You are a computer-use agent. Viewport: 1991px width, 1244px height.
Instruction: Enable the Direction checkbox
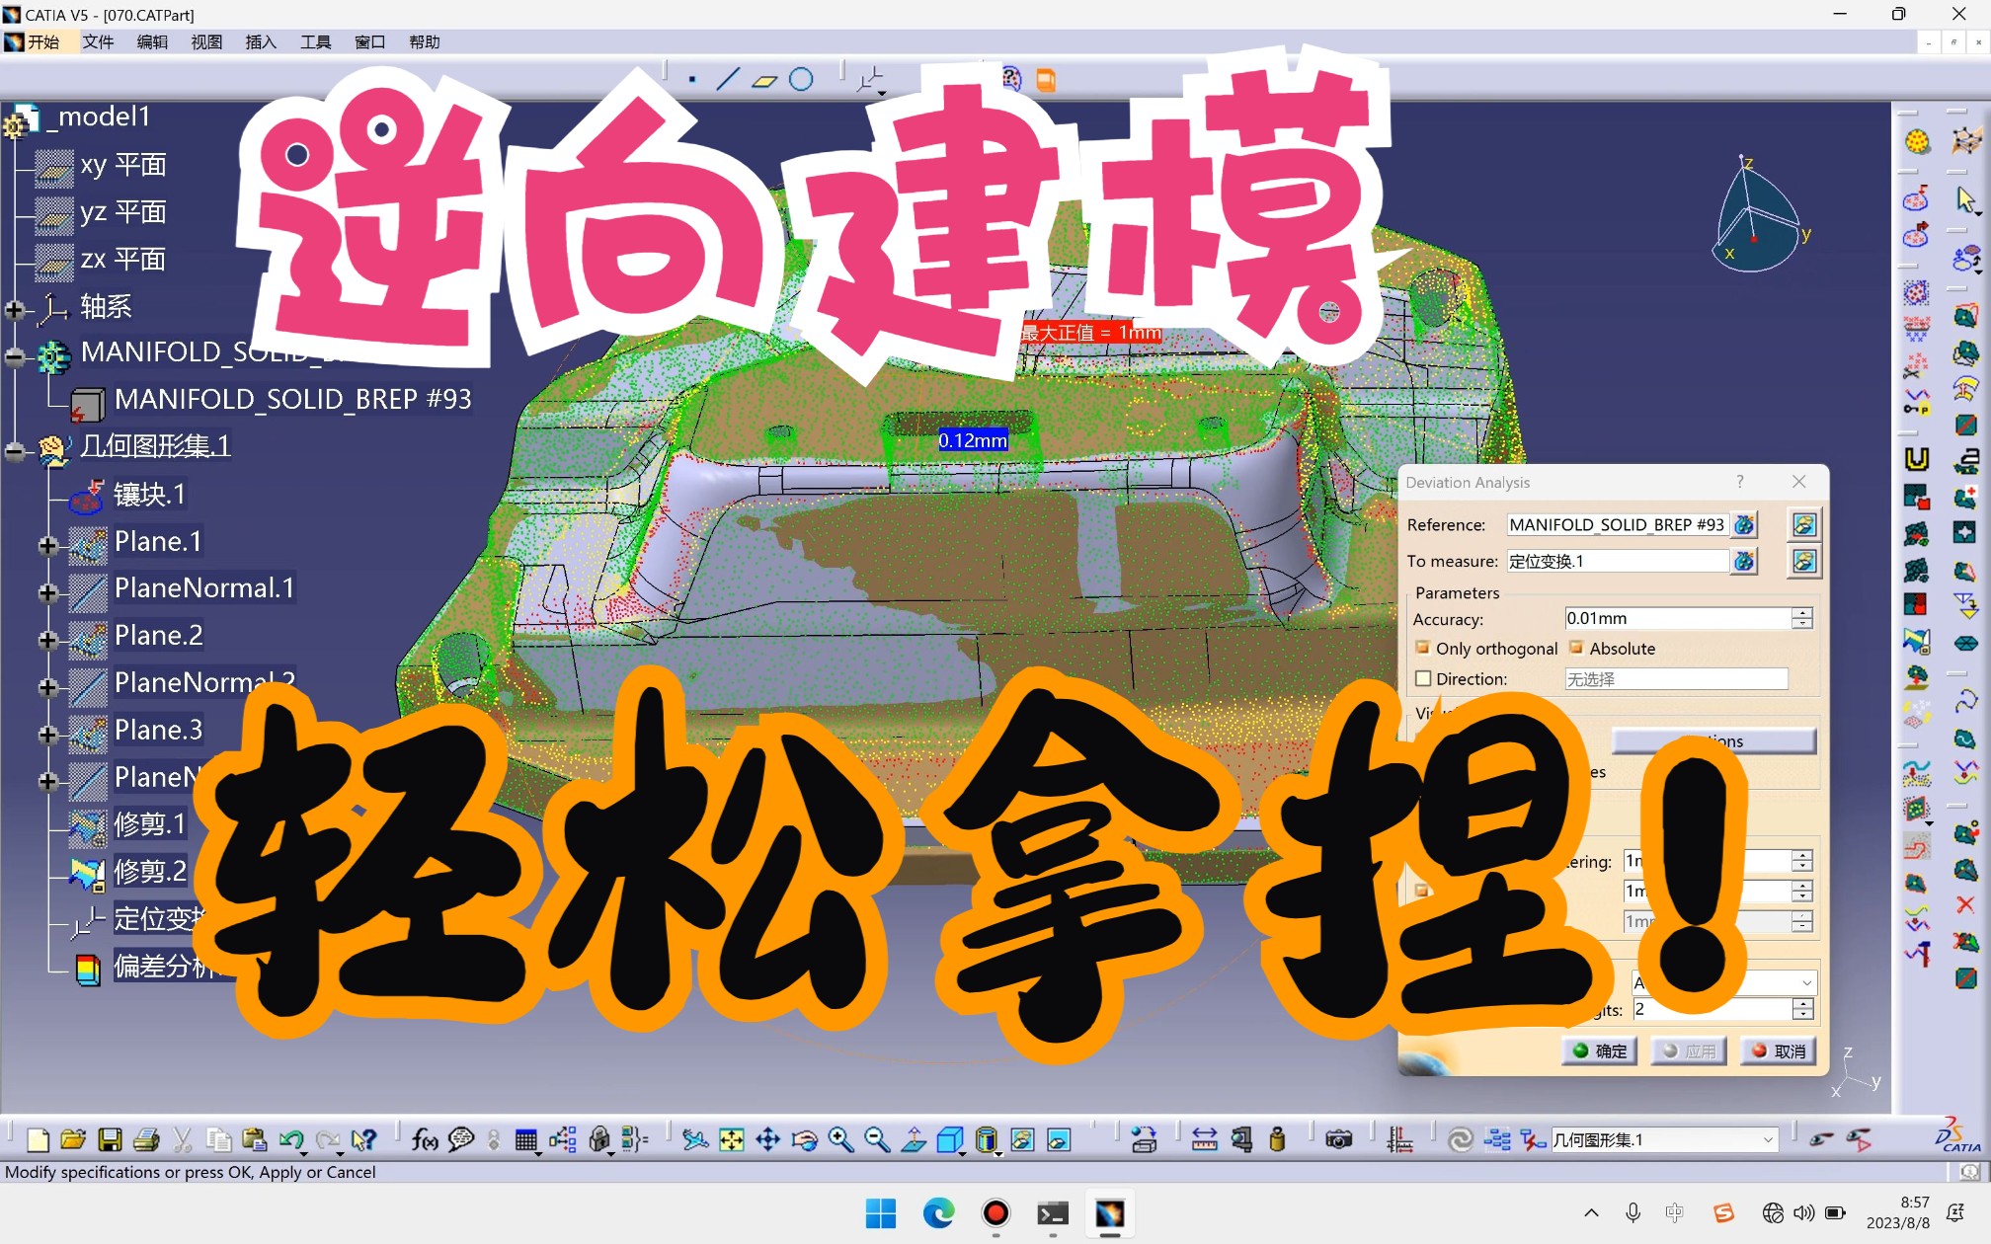pyautogui.click(x=1423, y=679)
